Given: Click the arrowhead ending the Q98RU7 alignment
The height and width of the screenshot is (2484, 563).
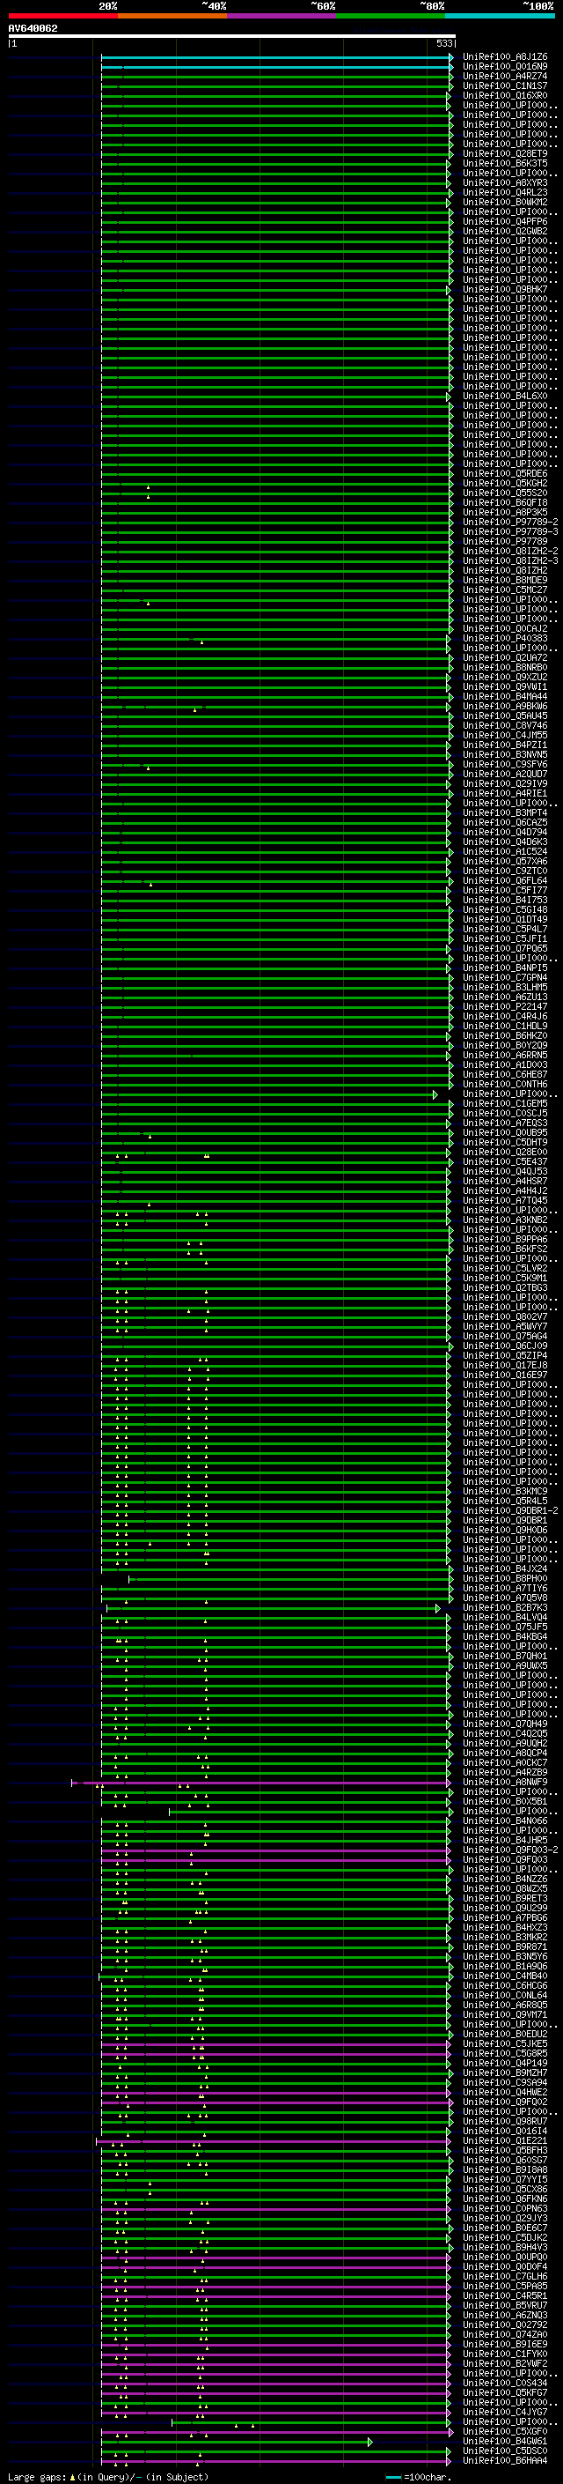Looking at the screenshot, I should pos(450,2122).
